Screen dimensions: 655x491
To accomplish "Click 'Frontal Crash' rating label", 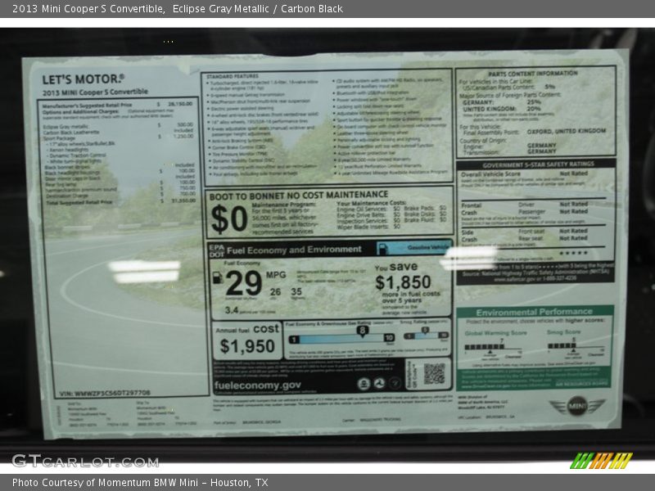I will 472,209.
